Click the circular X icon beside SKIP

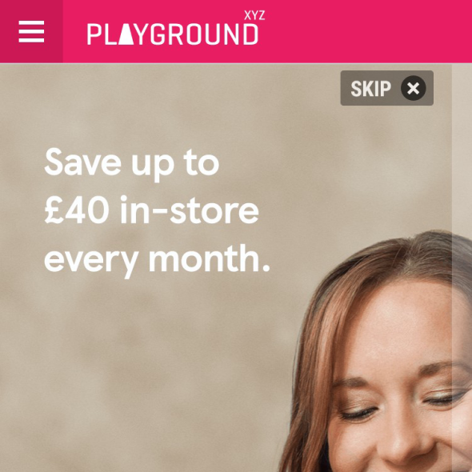[x=414, y=88]
